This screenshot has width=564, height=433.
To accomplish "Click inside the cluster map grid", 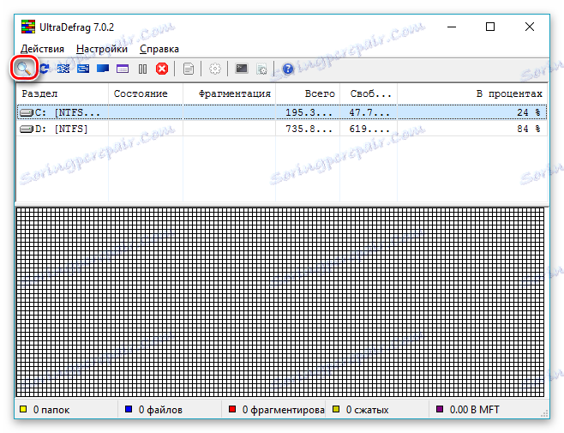I will click(280, 303).
